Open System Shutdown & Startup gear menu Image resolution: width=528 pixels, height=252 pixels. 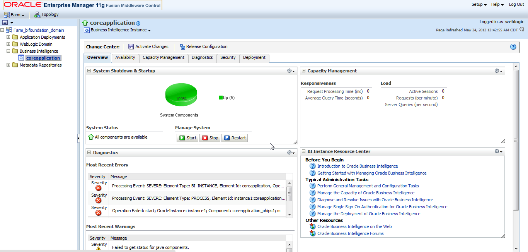point(291,71)
